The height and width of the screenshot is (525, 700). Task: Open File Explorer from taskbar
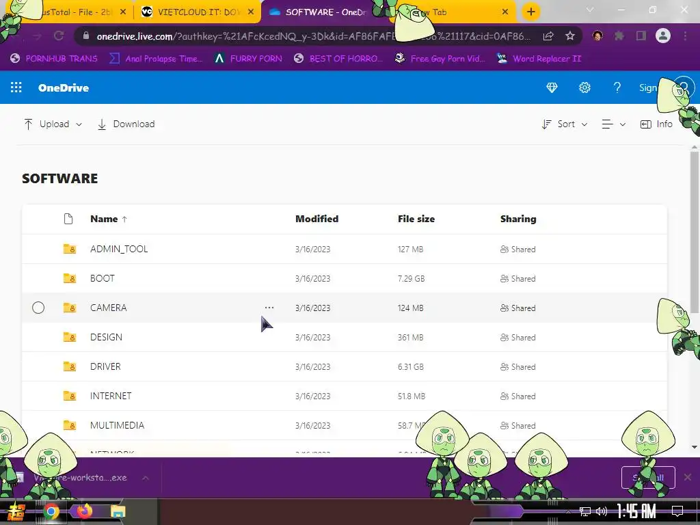118,511
